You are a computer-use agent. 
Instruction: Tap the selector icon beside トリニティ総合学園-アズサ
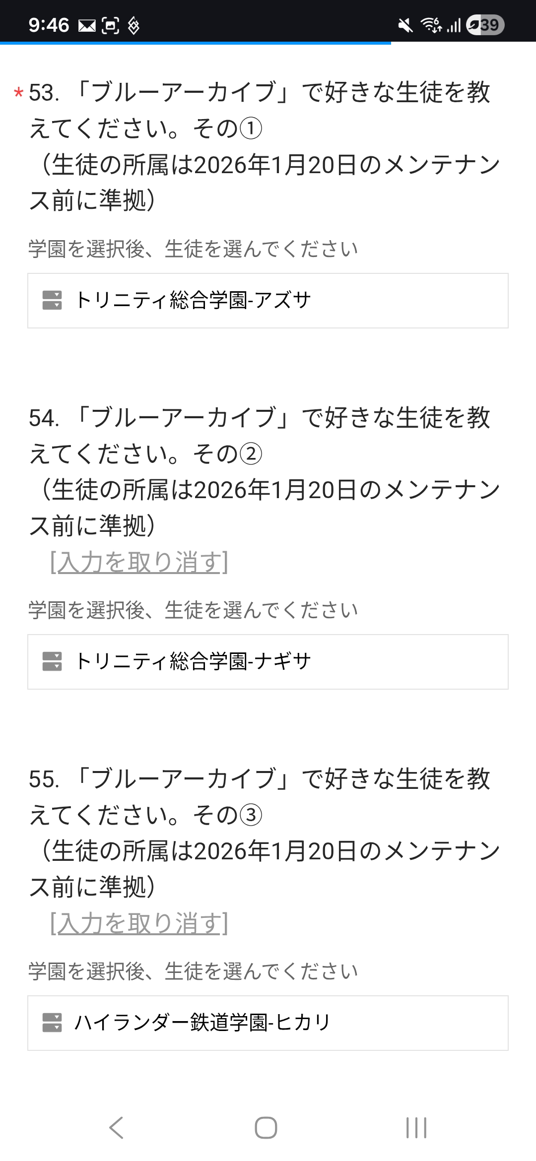pos(52,301)
